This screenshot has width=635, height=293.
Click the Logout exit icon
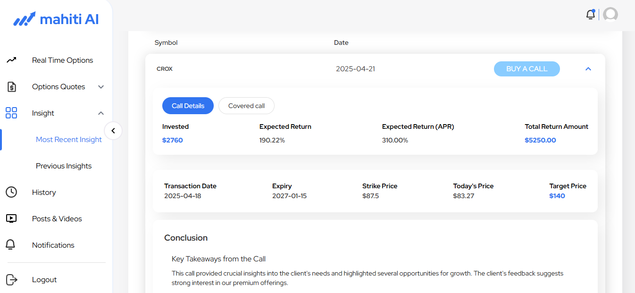point(11,279)
